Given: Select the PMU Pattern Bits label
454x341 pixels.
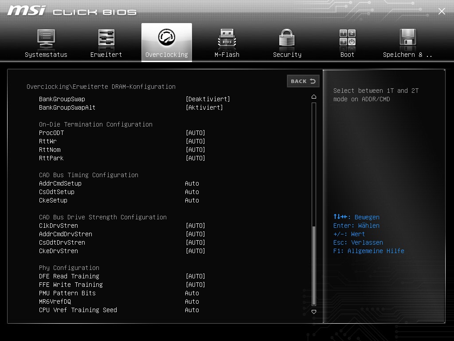Looking at the screenshot, I should pyautogui.click(x=67, y=293).
